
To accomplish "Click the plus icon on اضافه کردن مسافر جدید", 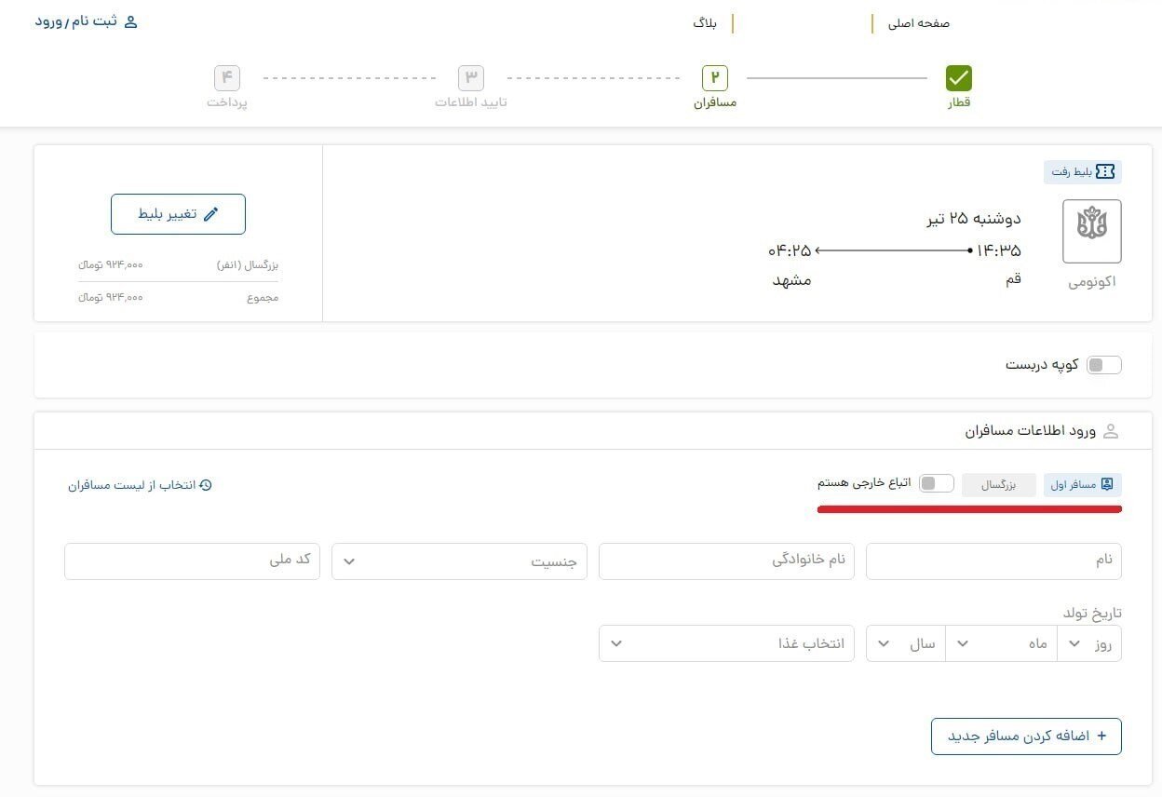I will tap(1101, 736).
